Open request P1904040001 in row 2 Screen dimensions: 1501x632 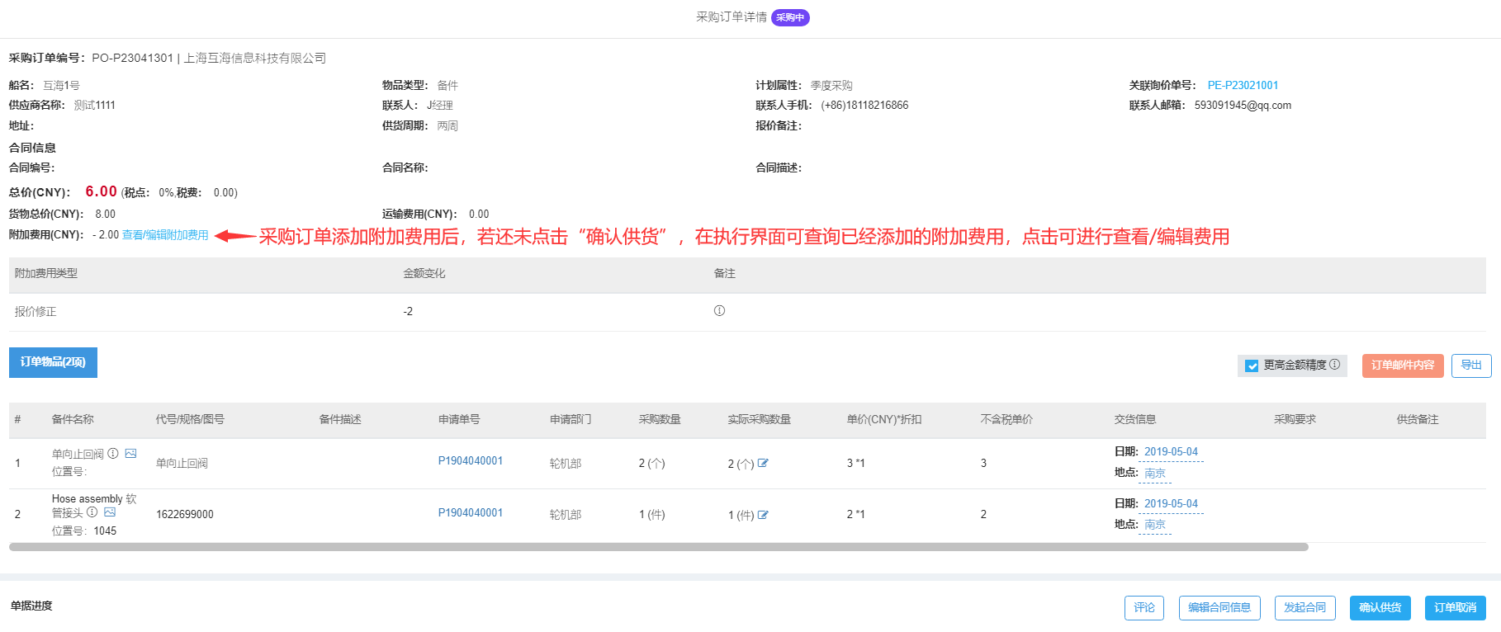coord(471,513)
